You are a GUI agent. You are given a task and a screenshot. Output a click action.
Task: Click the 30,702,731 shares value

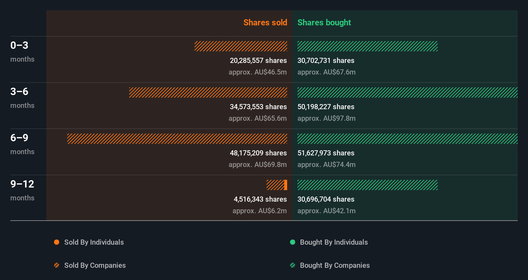tap(326, 60)
